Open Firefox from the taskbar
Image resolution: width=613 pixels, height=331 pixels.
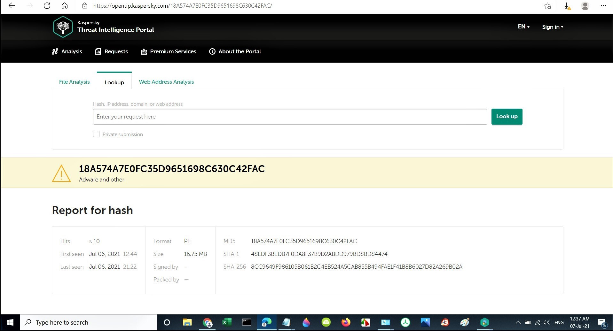[x=346, y=323]
